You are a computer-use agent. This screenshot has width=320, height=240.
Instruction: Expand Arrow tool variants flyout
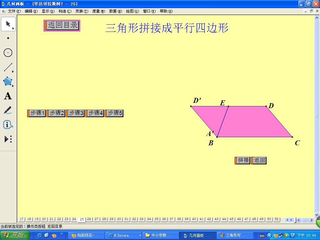[x=13, y=28]
